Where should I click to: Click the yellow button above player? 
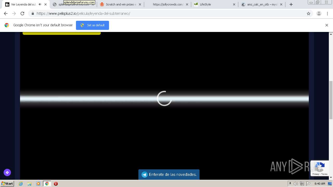pos(62,33)
